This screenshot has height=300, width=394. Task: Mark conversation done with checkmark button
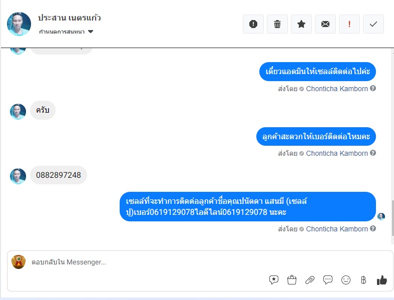373,24
